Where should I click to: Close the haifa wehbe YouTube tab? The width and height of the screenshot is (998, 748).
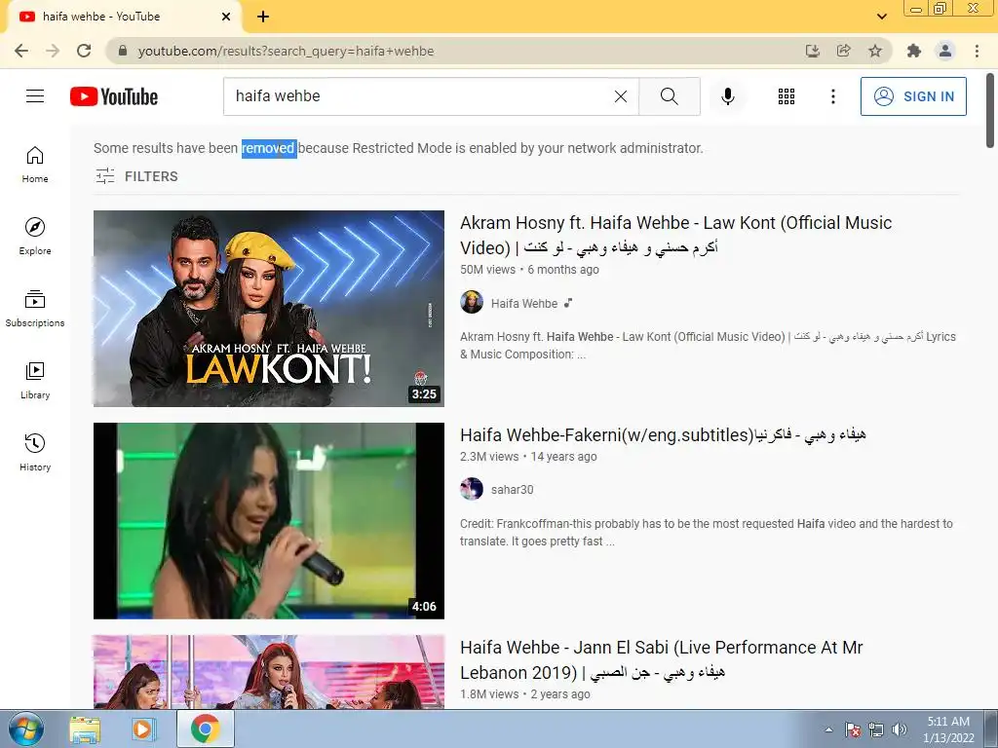pos(226,17)
